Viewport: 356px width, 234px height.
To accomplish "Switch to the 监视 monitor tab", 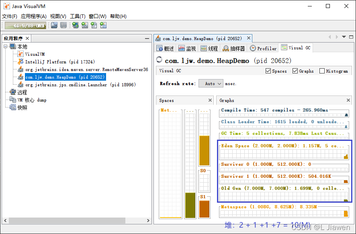I will (x=187, y=48).
